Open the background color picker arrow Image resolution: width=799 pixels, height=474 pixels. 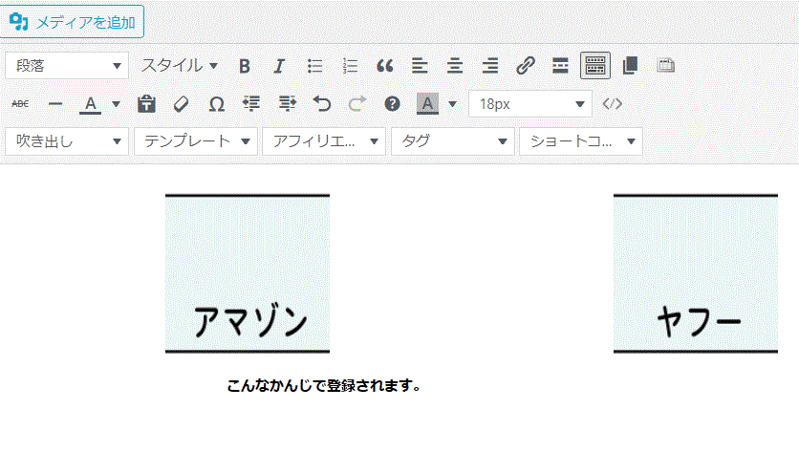tap(452, 104)
